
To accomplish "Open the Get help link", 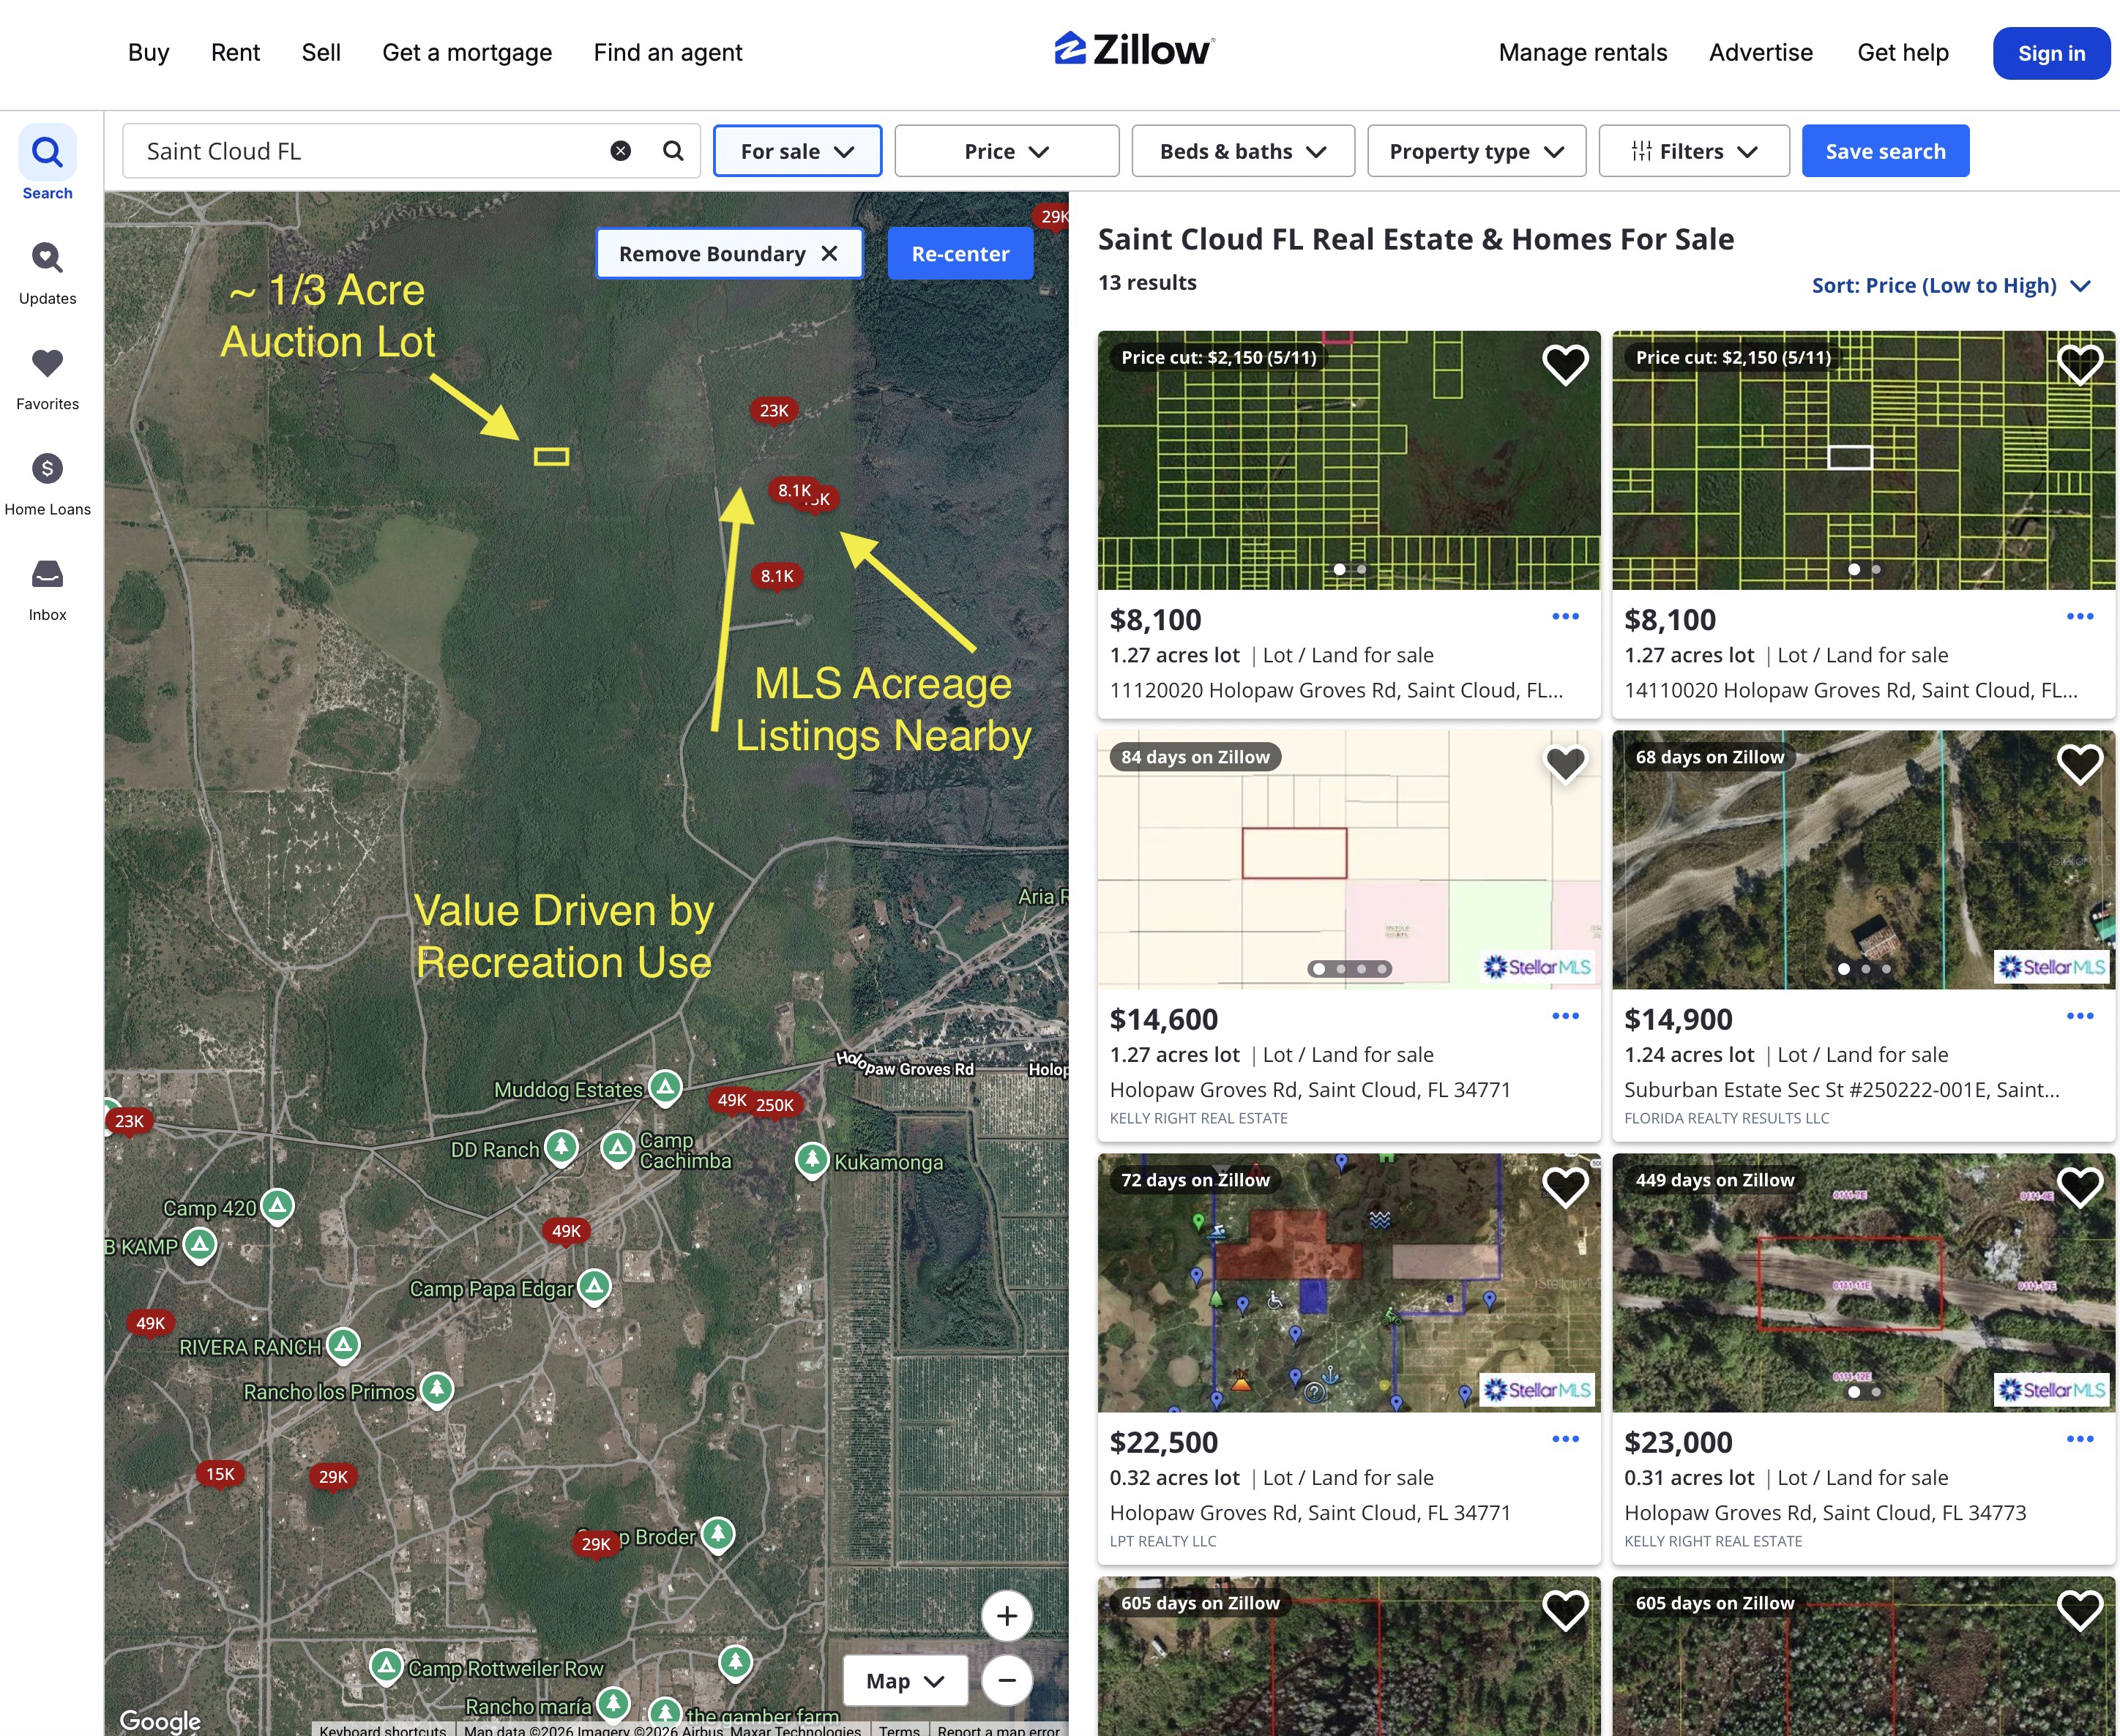I will tap(1902, 52).
